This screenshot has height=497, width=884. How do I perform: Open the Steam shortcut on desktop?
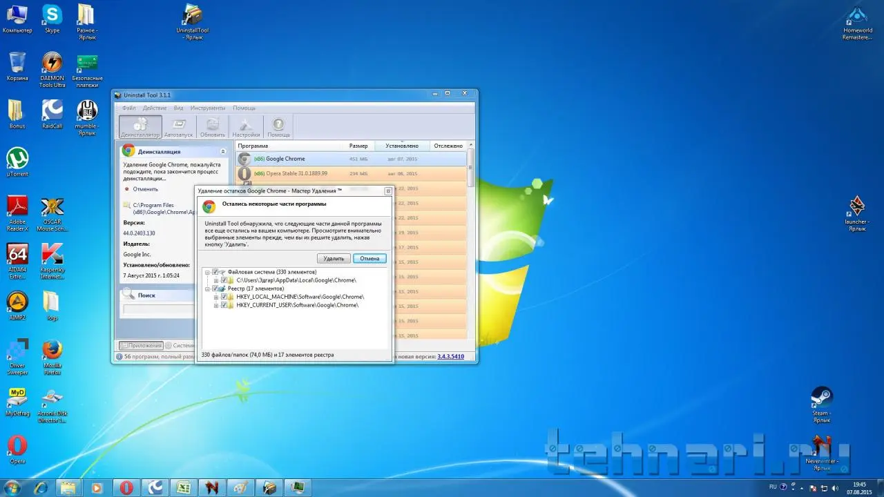click(821, 405)
